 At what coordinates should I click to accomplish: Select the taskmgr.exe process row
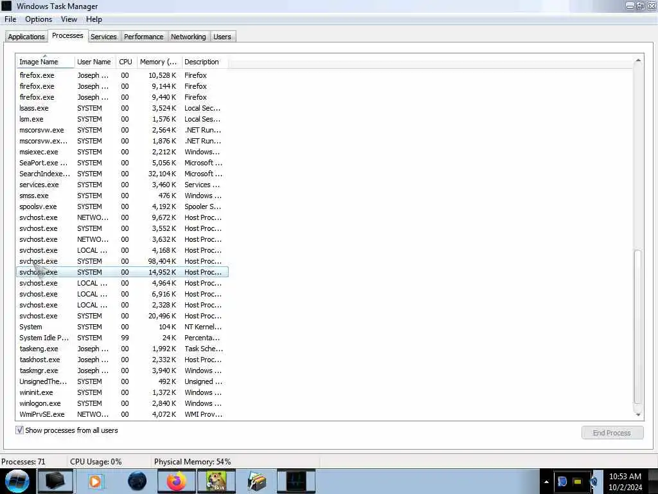coord(122,370)
